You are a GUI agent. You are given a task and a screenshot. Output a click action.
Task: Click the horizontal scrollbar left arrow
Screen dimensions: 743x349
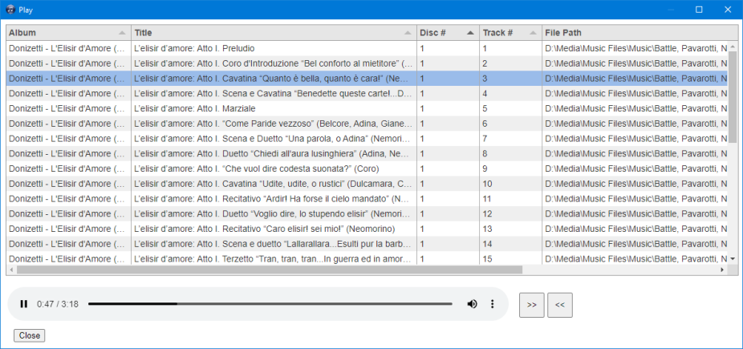click(12, 270)
